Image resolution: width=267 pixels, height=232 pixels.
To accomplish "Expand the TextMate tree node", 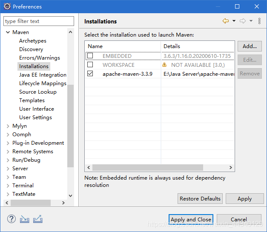I will click(x=8, y=194).
